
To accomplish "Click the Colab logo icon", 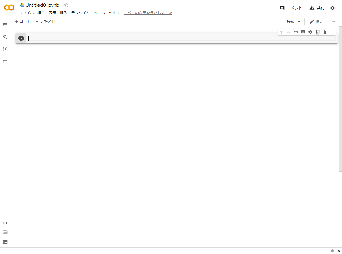I will [9, 7].
